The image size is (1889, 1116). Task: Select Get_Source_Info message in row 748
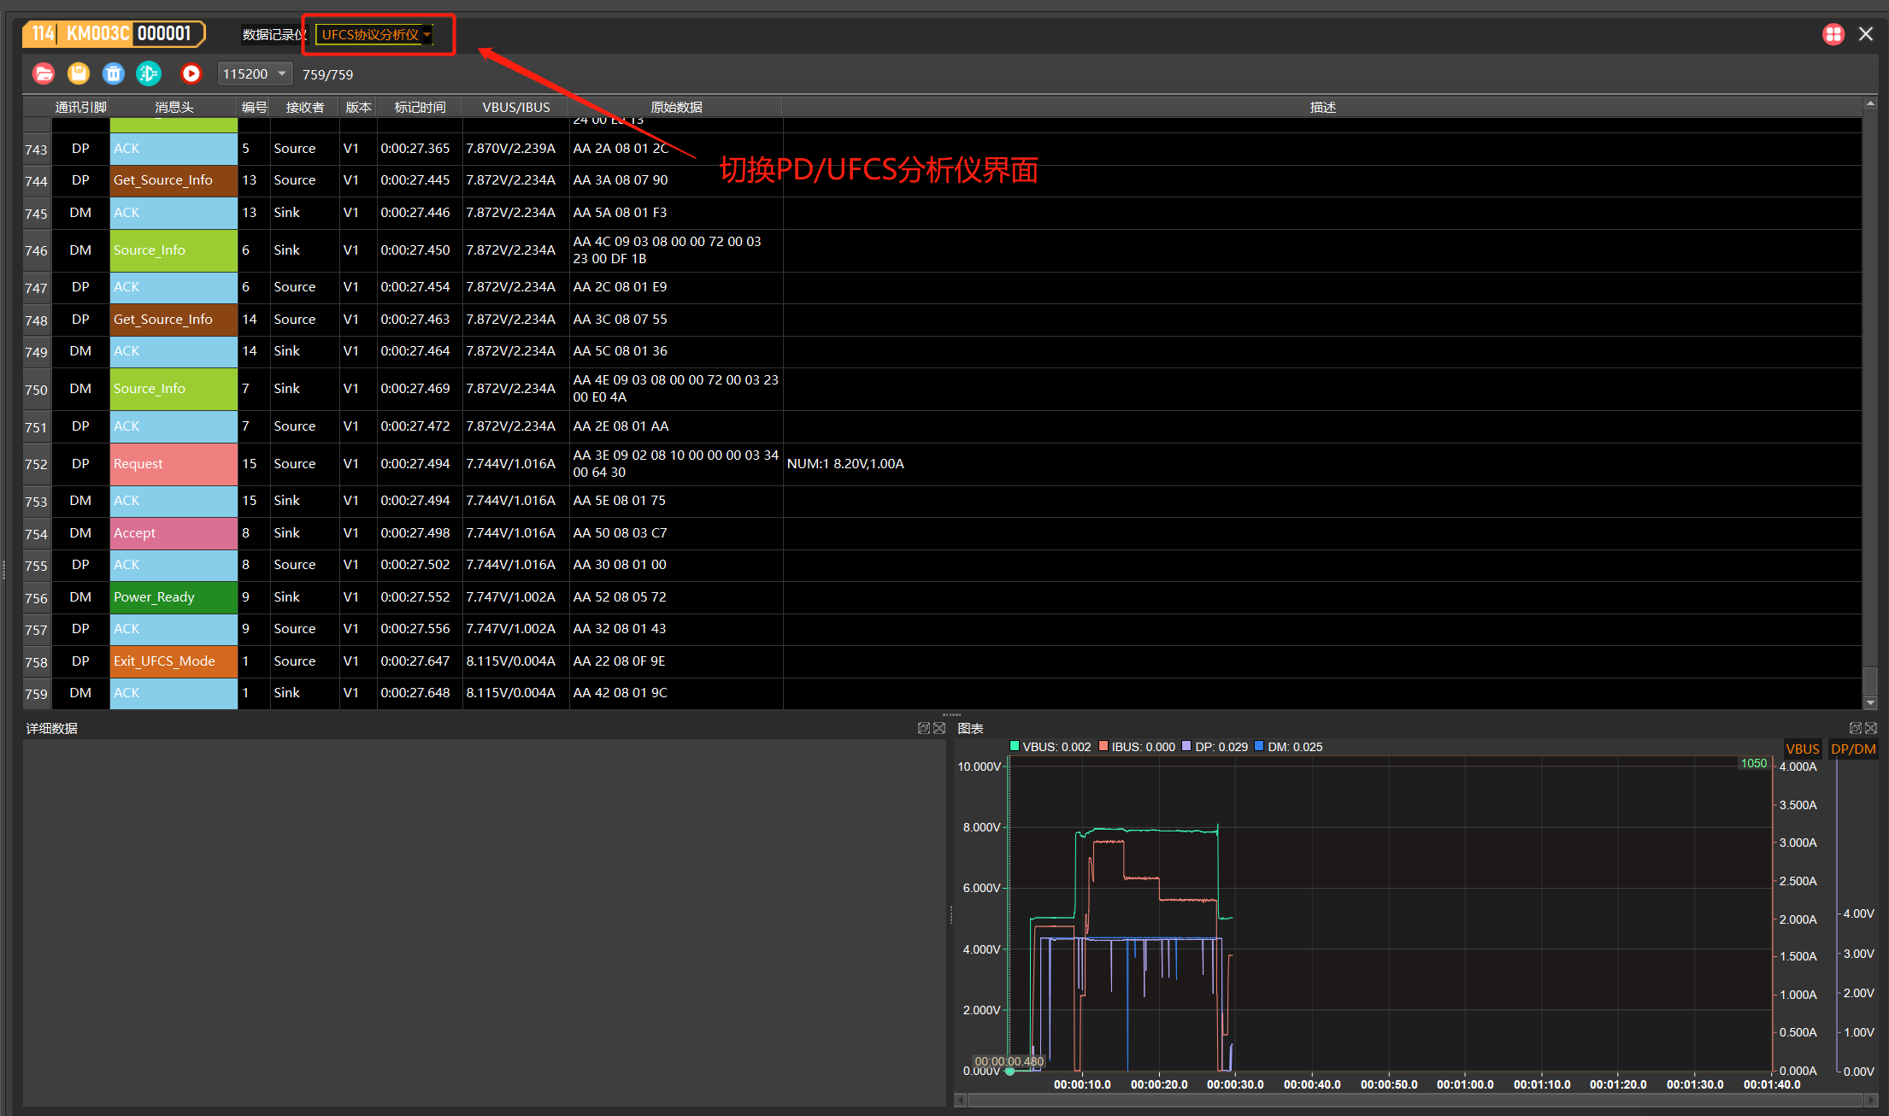coord(174,320)
